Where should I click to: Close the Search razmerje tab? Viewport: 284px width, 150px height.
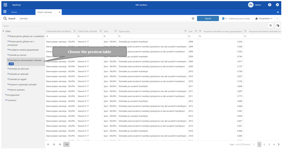tap(60, 12)
